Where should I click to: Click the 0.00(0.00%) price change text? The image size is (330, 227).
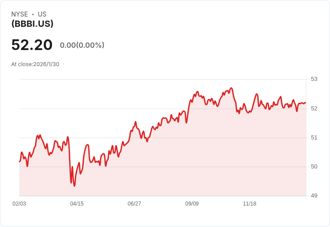82,45
